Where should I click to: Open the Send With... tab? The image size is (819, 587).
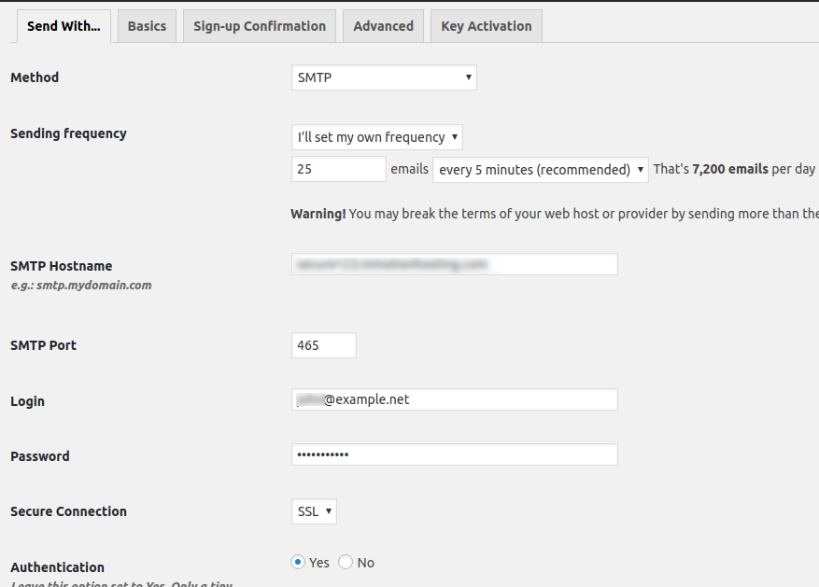(x=64, y=26)
